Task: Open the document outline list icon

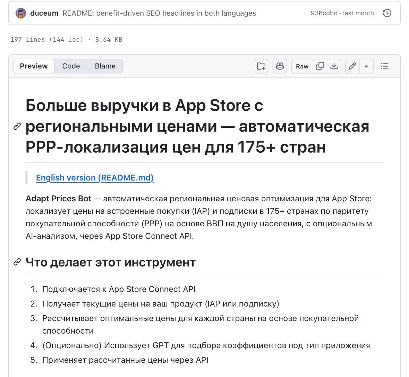Action: pyautogui.click(x=384, y=66)
